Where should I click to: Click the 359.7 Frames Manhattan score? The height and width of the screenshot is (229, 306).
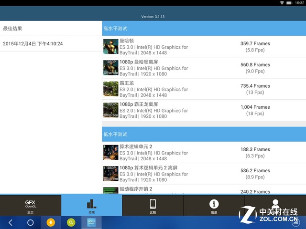255,43
